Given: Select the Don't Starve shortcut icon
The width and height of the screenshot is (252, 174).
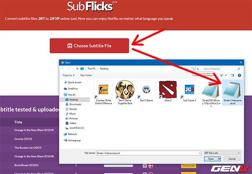Looking at the screenshot, I should [x=146, y=91].
